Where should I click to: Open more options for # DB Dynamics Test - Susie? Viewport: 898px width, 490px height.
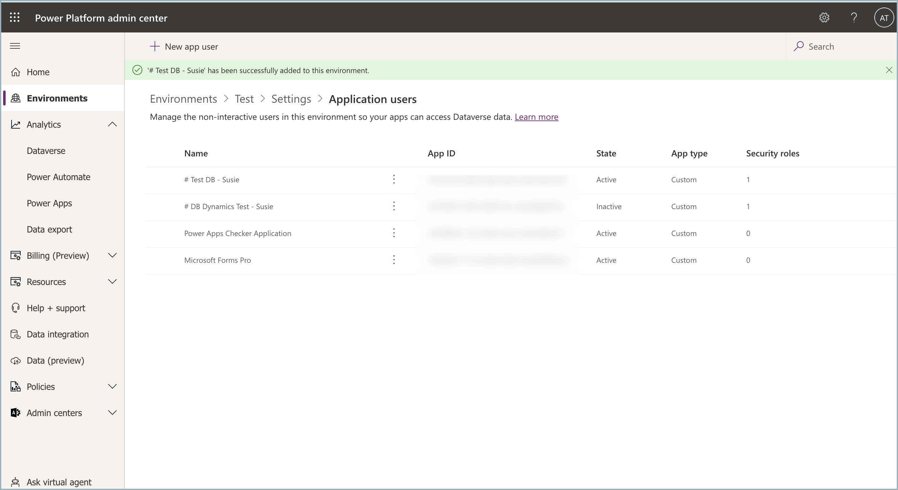tap(394, 206)
